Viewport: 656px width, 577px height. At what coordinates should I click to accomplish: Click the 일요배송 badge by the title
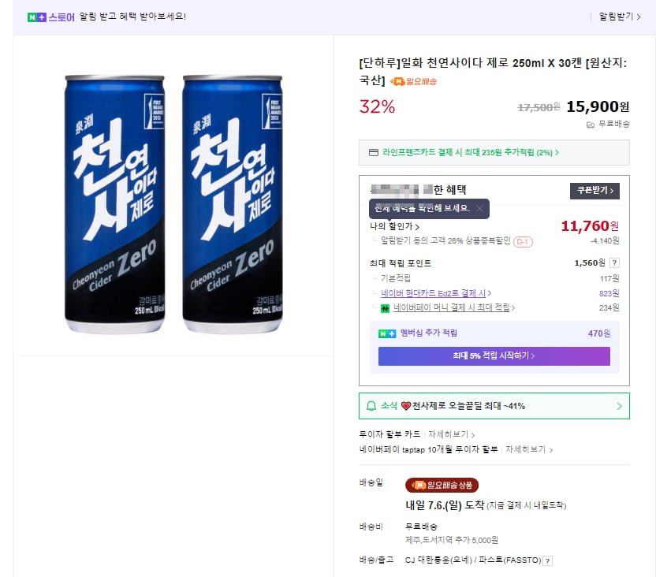click(x=414, y=81)
